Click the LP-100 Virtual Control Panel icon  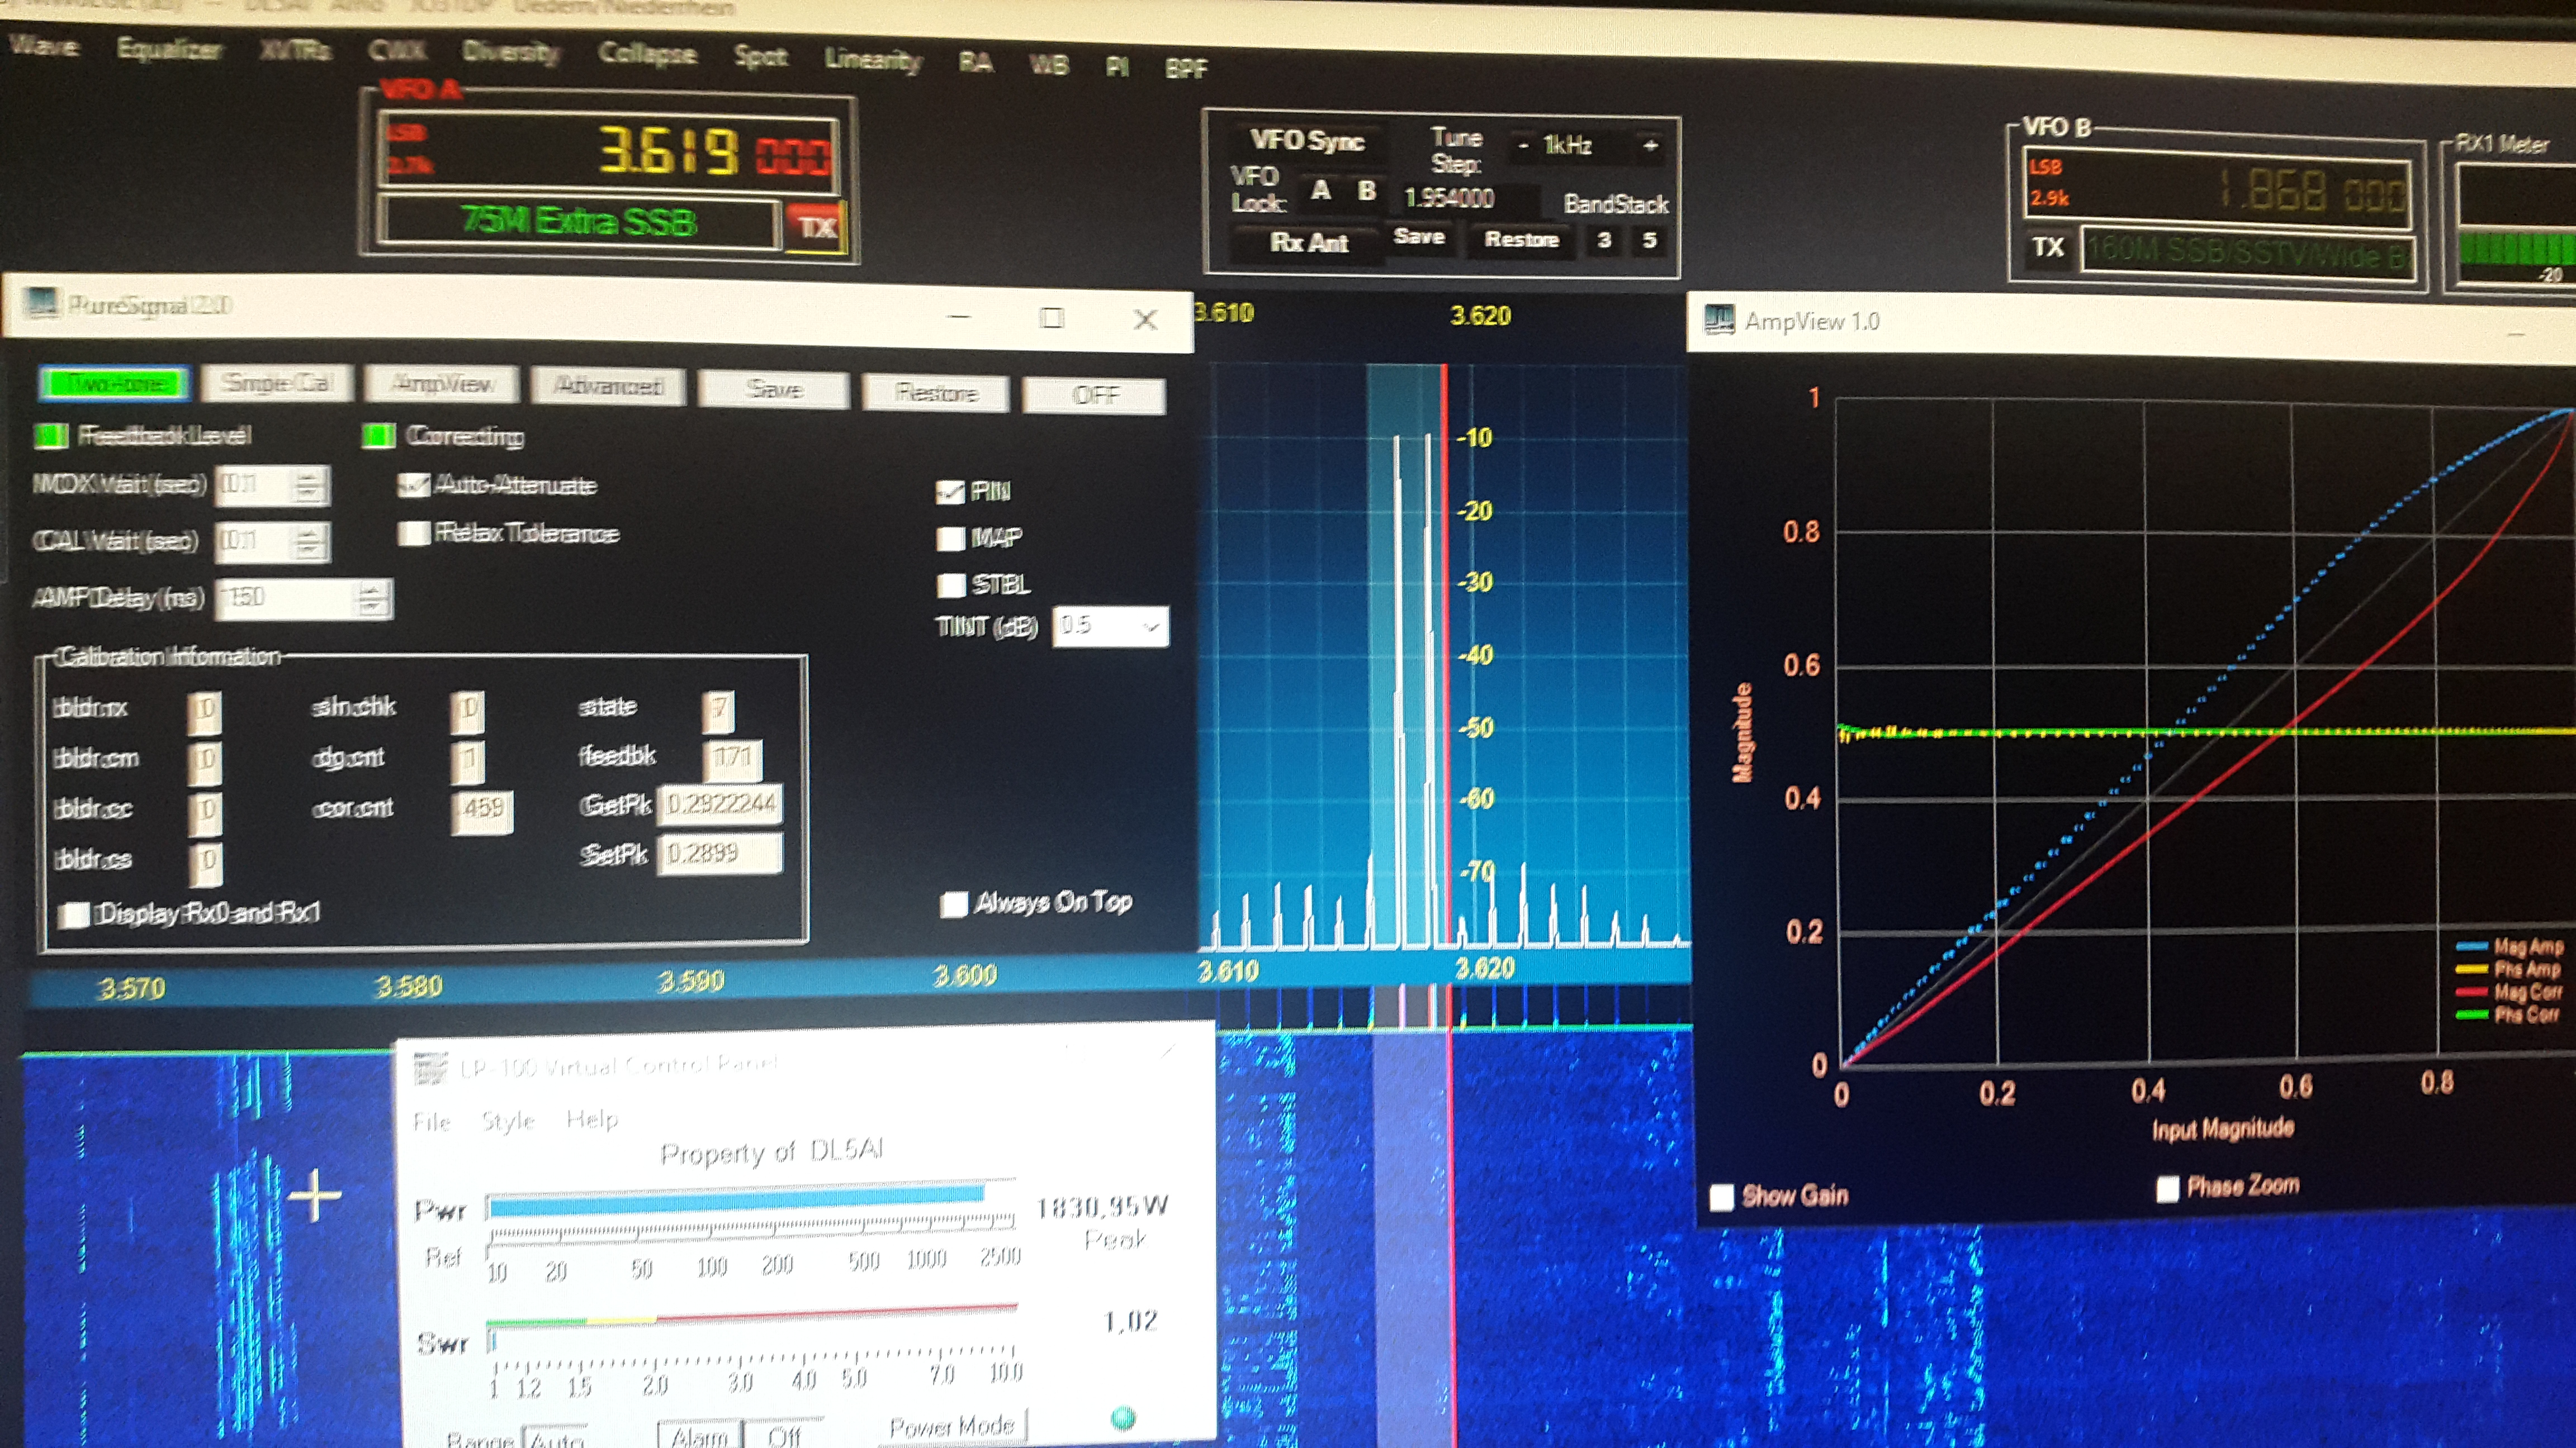click(430, 1067)
